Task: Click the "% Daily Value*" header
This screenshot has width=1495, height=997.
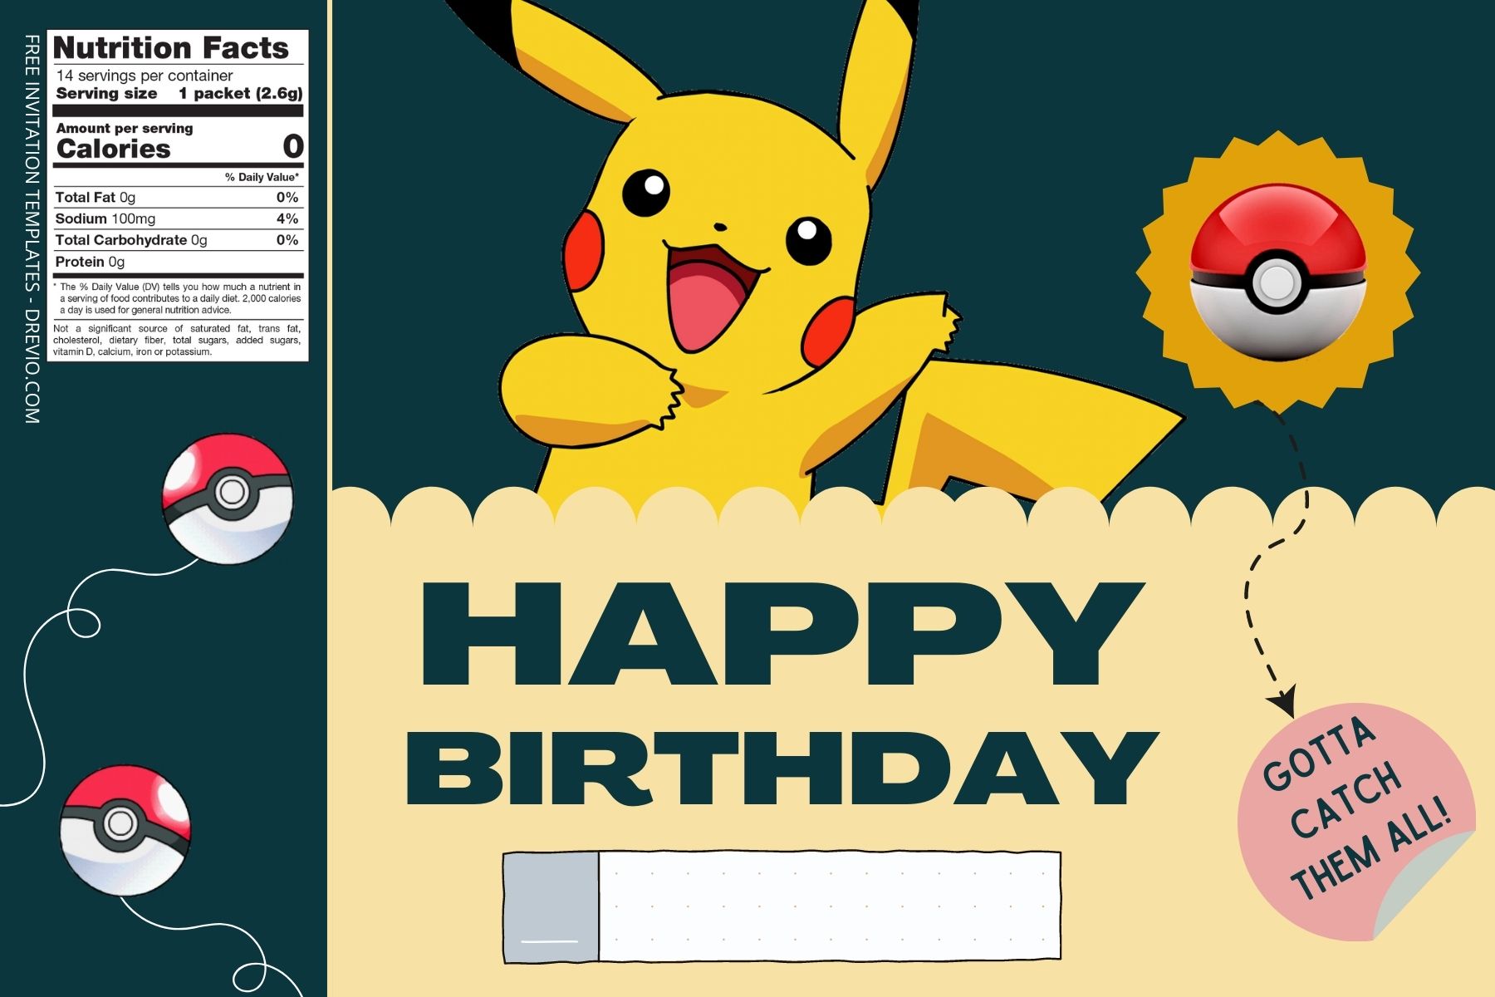Action: click(262, 177)
